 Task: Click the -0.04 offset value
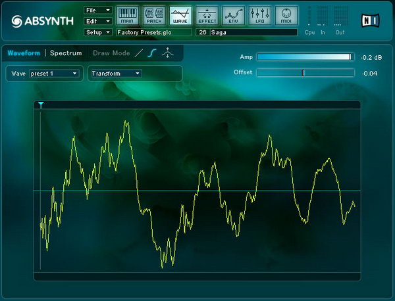click(369, 74)
